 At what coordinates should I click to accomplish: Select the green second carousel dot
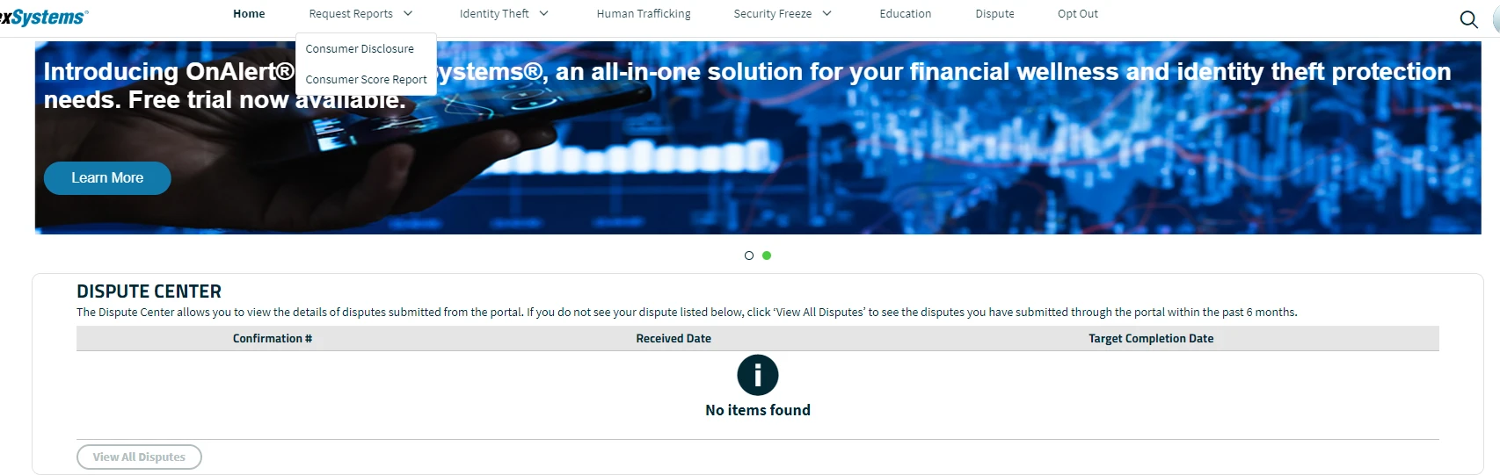pyautogui.click(x=767, y=255)
